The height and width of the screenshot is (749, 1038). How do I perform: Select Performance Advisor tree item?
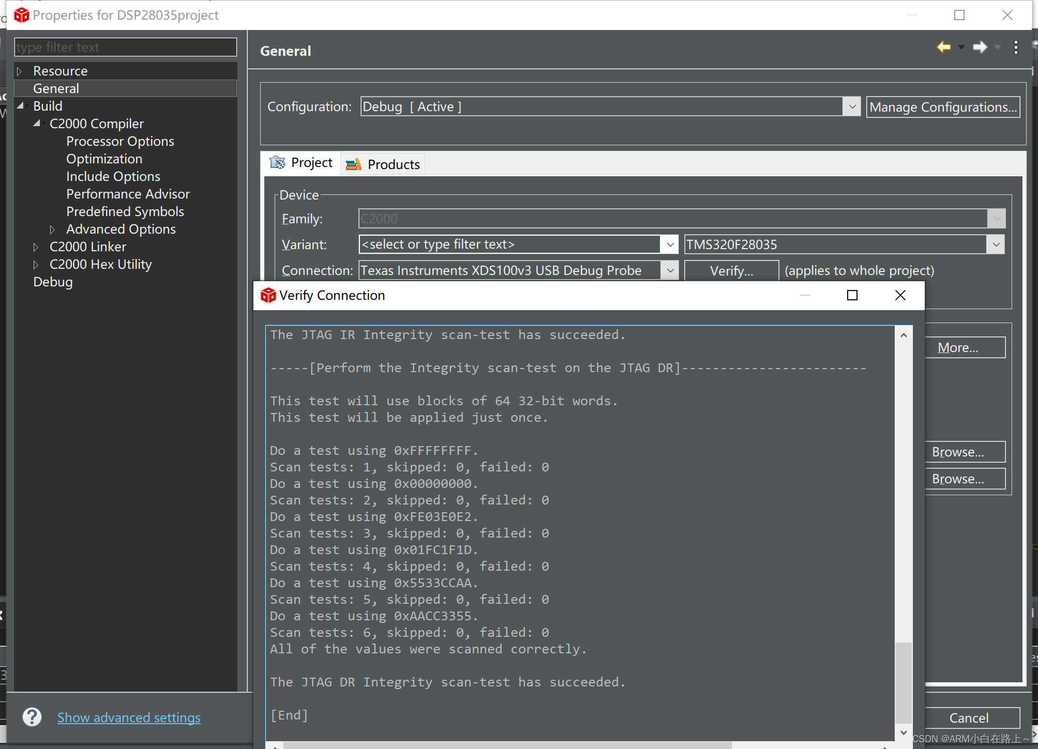128,194
